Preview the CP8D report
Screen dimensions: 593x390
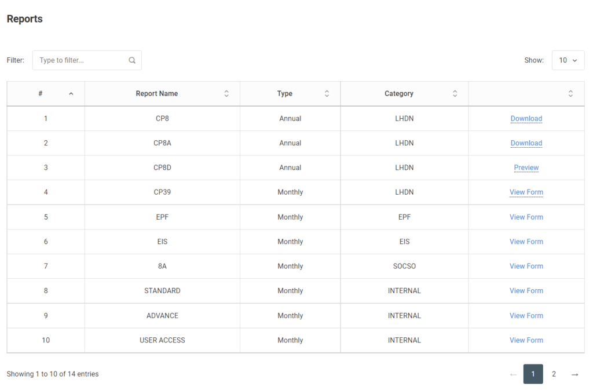[526, 167]
